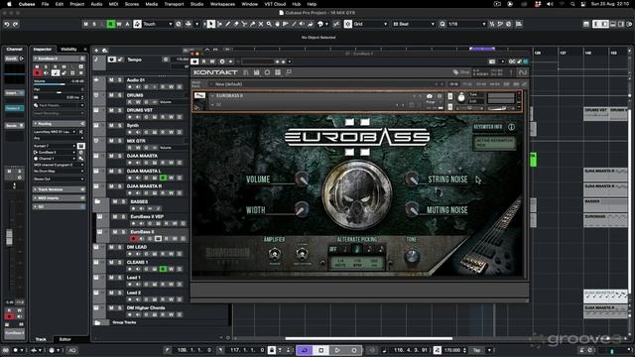Viewport: 635px width, 357px height.
Task: Solo the Synth track
Action: pyautogui.click(x=120, y=126)
